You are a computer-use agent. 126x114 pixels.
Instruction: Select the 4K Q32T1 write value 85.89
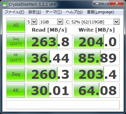coord(97,58)
